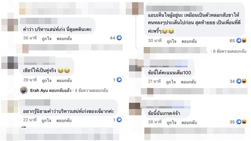
Task: Expand the 8 ข้อความตอบกลับ replies
Action: point(230,51)
